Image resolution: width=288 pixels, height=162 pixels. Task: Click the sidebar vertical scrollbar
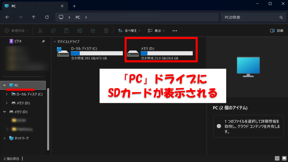point(48,119)
